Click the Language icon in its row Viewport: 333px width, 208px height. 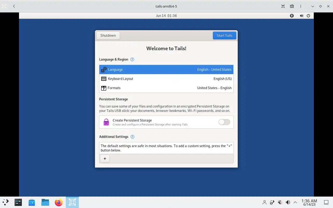pyautogui.click(x=104, y=69)
